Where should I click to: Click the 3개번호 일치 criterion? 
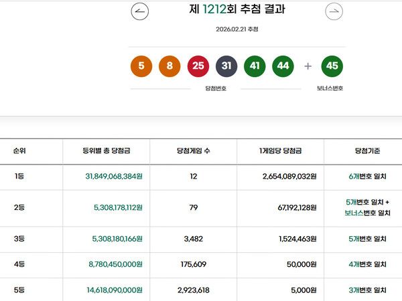(367, 290)
